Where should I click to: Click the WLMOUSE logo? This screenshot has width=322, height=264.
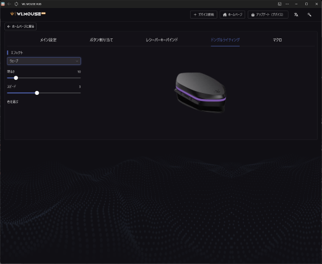pos(28,14)
